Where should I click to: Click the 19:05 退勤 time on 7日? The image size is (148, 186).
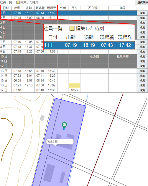(x=29, y=42)
